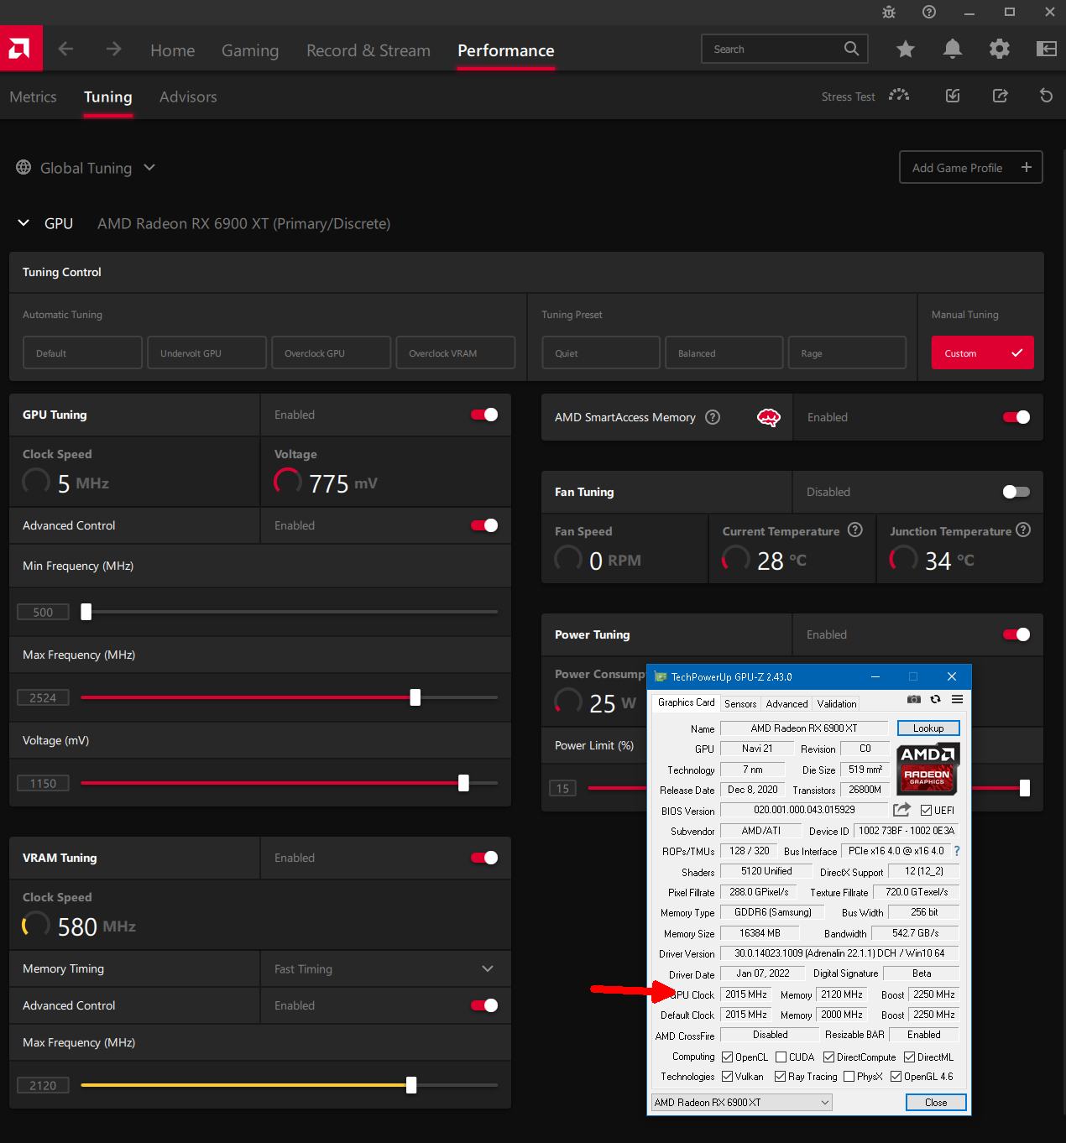The image size is (1066, 1143).
Task: Toggle VRAM Advanced Control switch
Action: pyautogui.click(x=485, y=1005)
